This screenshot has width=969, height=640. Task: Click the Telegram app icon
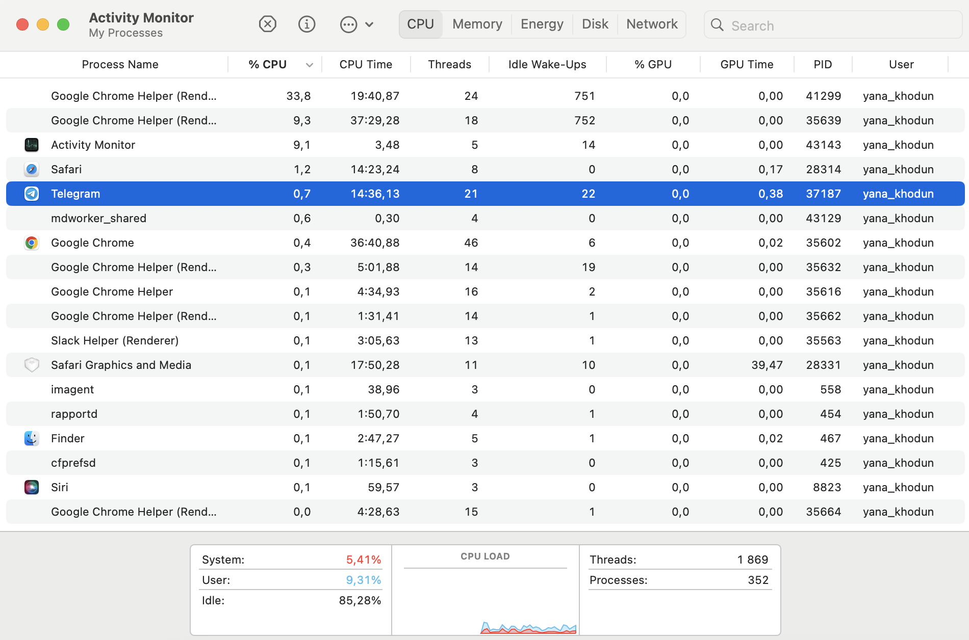(31, 194)
